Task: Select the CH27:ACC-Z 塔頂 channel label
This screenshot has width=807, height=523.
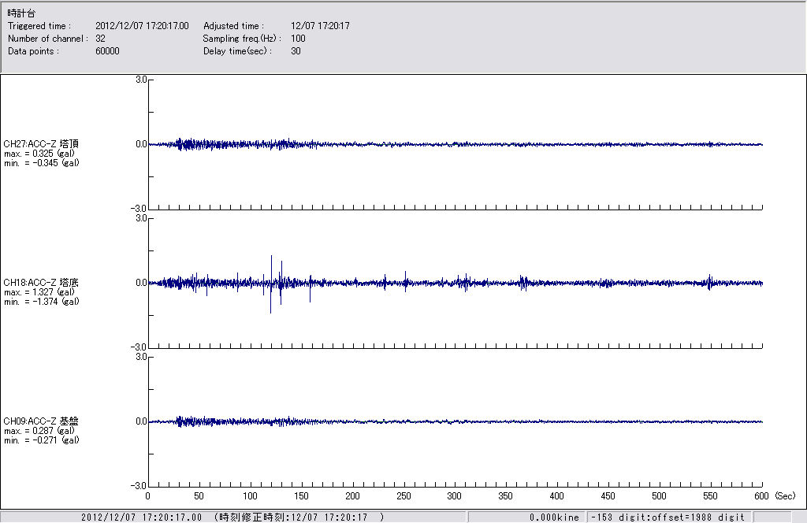Action: (41, 144)
